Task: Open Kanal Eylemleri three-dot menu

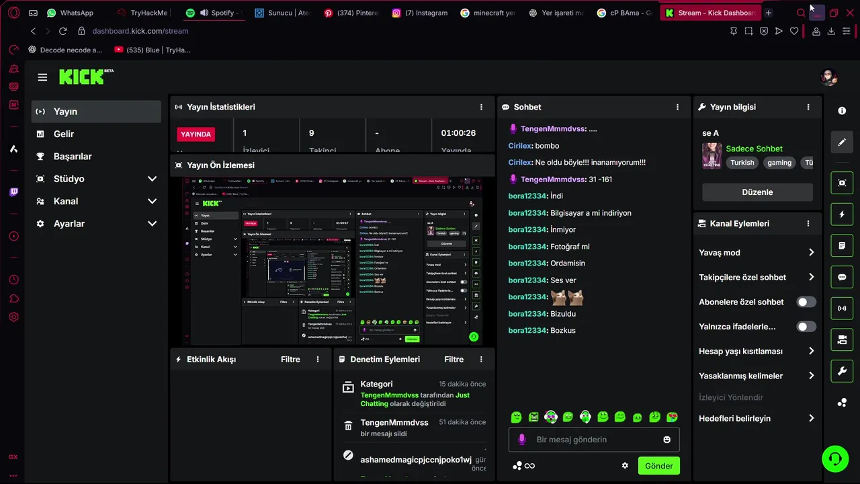Action: click(808, 223)
